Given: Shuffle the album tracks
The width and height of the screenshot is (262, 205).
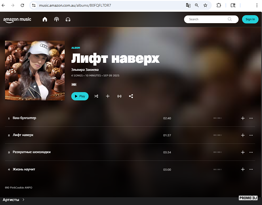Looking at the screenshot, I should click(x=96, y=96).
